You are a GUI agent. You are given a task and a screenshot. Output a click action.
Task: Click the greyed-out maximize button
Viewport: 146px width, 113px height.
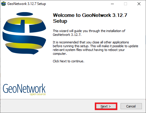(126, 4)
